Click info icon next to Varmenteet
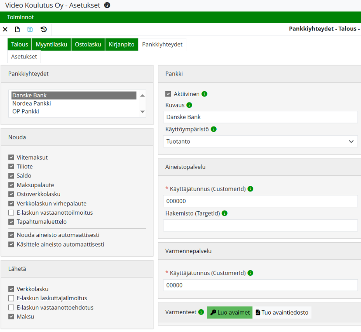This screenshot has width=361, height=332. [201, 312]
